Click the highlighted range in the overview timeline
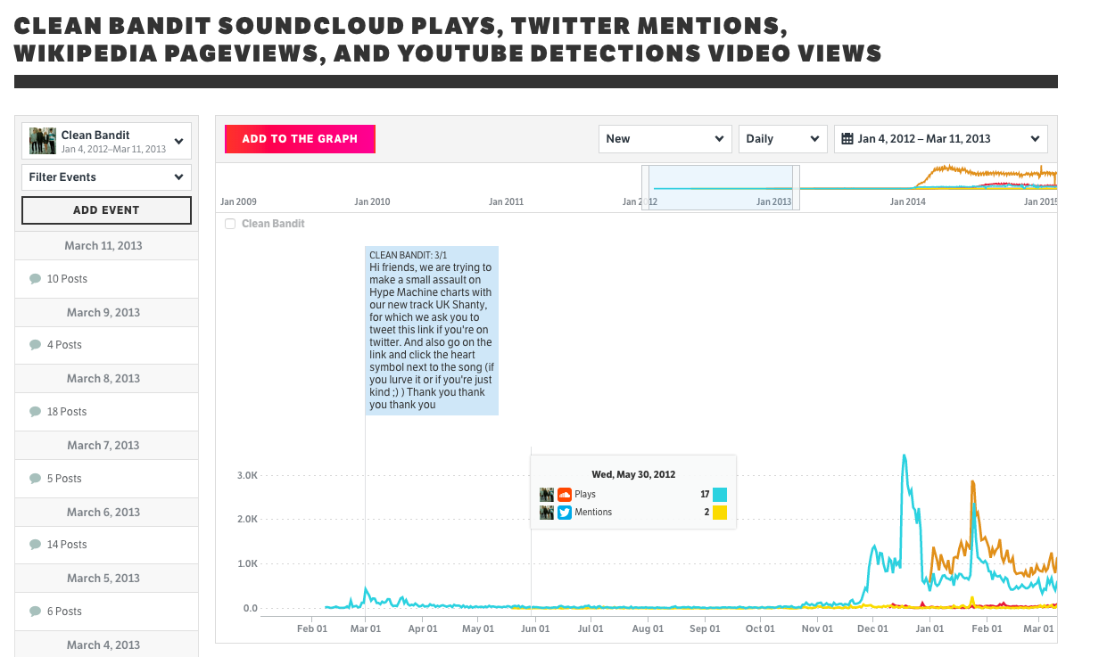 tap(721, 188)
